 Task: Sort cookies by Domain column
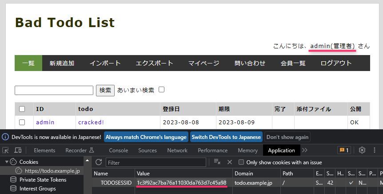(256, 174)
